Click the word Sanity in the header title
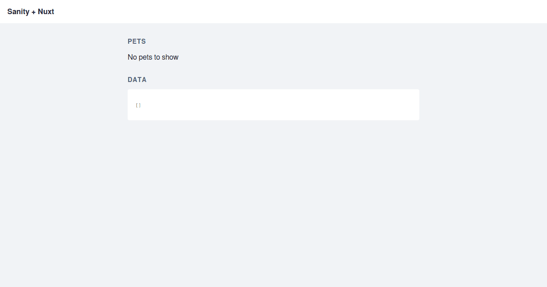547x287 pixels. (18, 12)
